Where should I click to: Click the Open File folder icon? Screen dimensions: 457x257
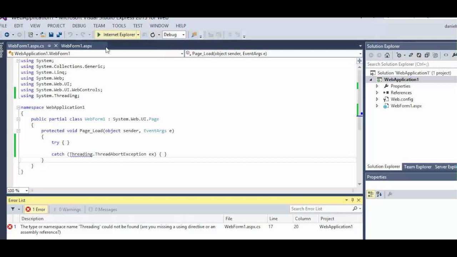pyautogui.click(x=43, y=35)
